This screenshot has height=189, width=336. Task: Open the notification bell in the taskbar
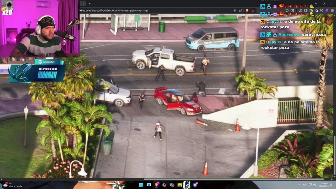click(331, 185)
